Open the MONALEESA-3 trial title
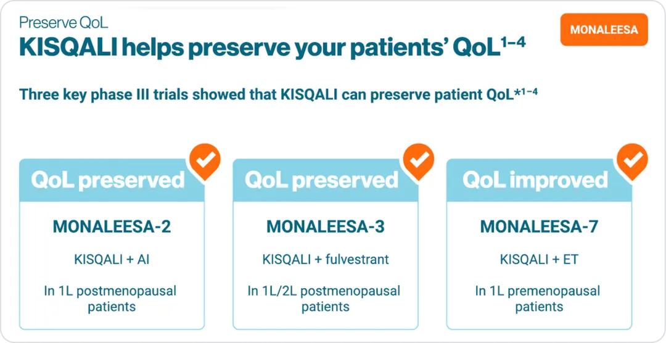The height and width of the screenshot is (343, 666). click(325, 227)
